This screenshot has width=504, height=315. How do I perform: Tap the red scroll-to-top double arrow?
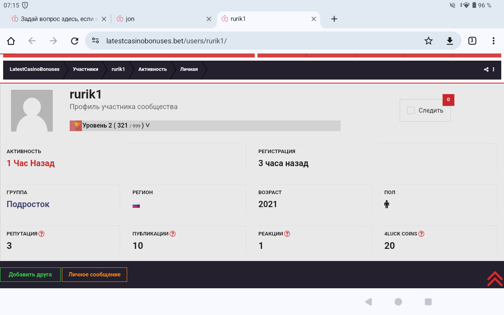(x=495, y=279)
